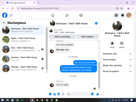Viewport: 136px width, 102px height.
Task: Open Berenyssa conversation in chat list
Action: pos(23,30)
